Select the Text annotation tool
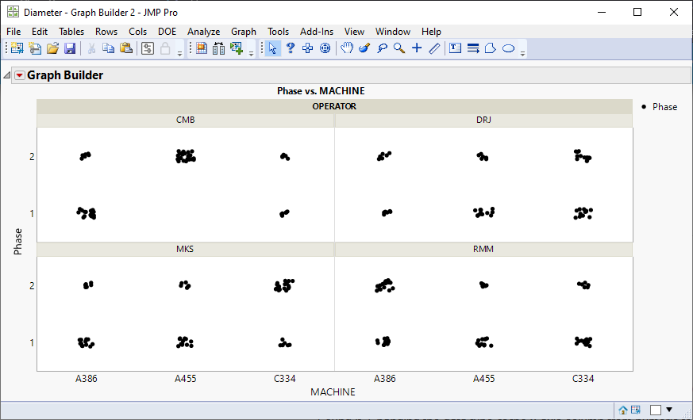The width and height of the screenshot is (693, 420). pyautogui.click(x=455, y=48)
